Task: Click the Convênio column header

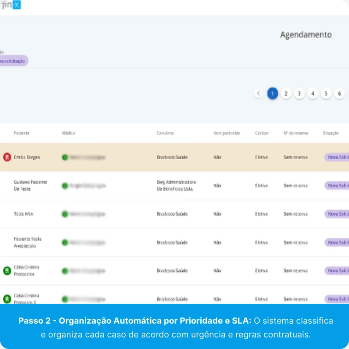Action: pos(165,133)
